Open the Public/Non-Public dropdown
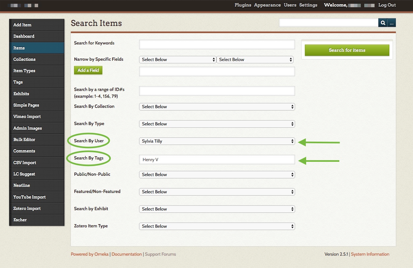This screenshot has width=413, height=268. pos(217,175)
